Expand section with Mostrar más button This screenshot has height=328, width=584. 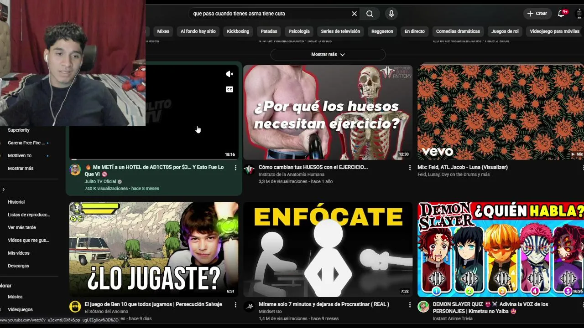coord(328,55)
